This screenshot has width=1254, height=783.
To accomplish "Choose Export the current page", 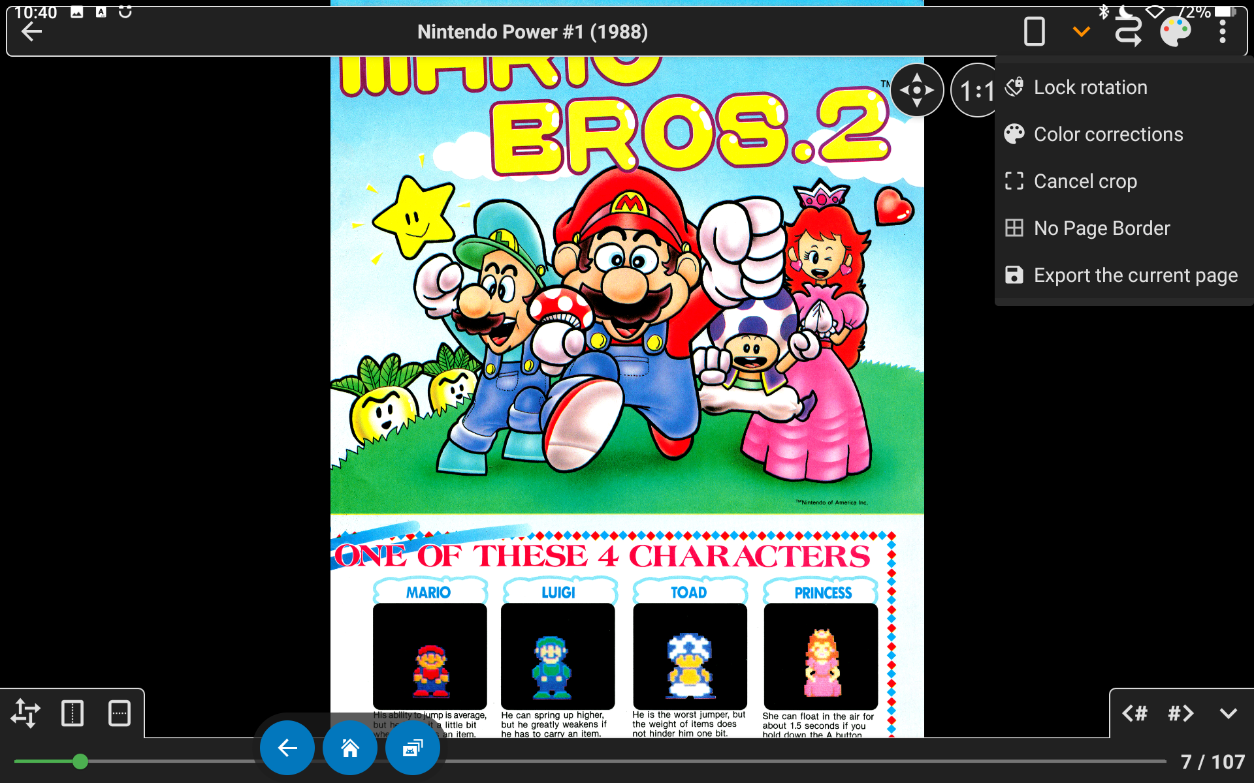I will [x=1123, y=275].
